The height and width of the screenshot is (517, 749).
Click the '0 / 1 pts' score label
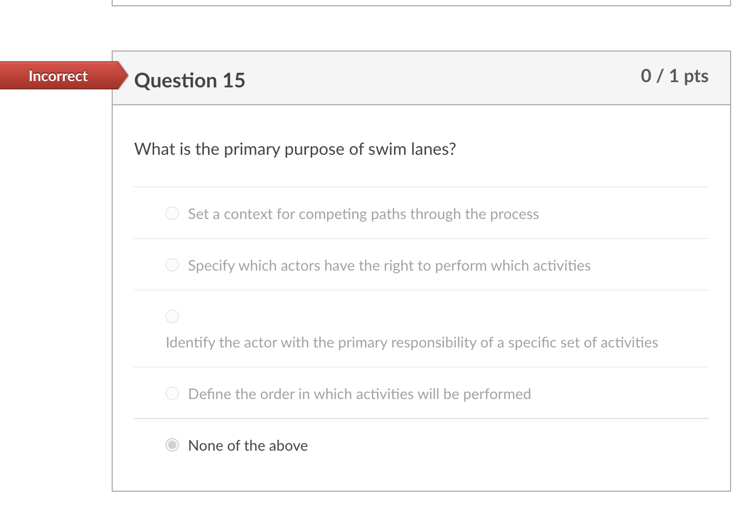(675, 76)
